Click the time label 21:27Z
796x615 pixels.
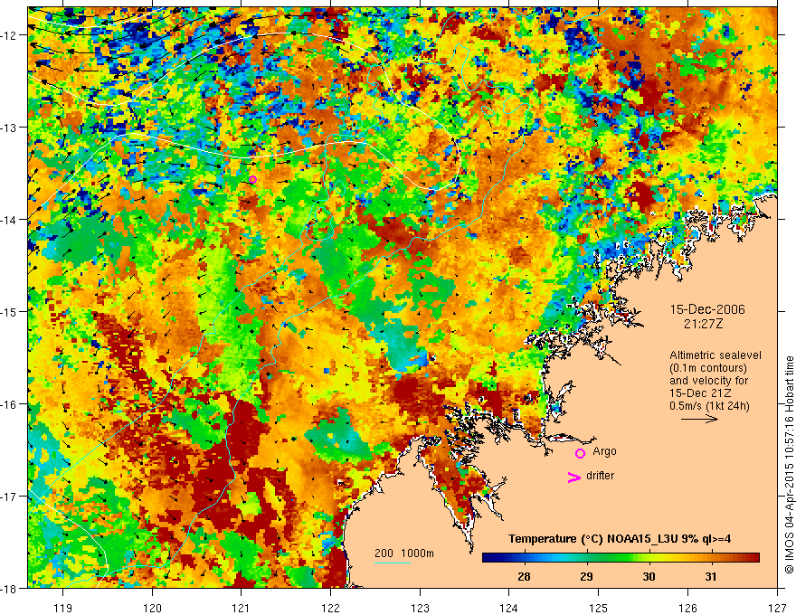(703, 324)
